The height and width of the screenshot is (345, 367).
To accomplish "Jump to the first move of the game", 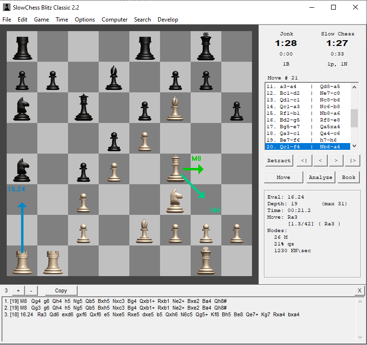I will pyautogui.click(x=302, y=161).
